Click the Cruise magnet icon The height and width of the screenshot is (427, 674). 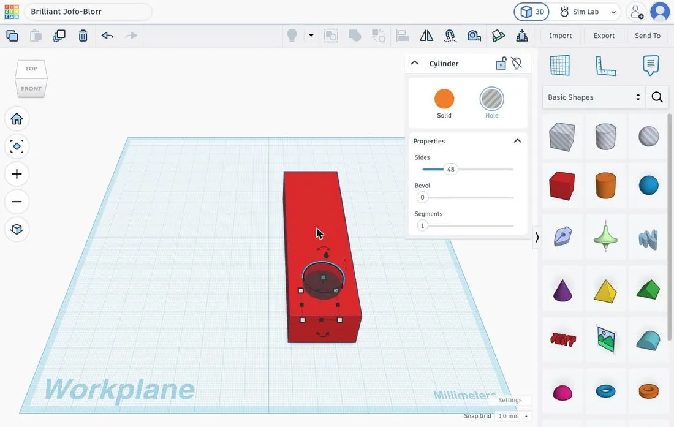(450, 36)
